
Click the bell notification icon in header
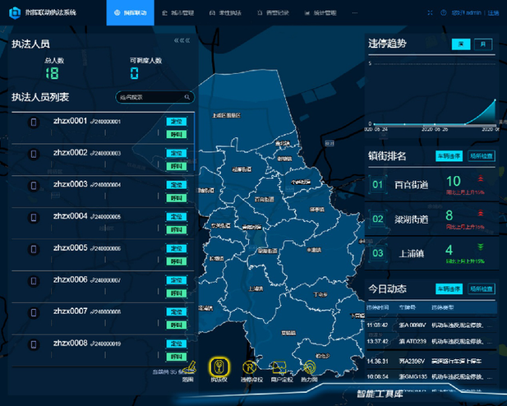[x=443, y=13]
